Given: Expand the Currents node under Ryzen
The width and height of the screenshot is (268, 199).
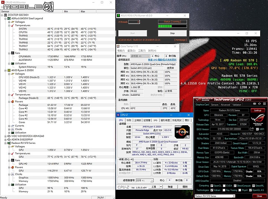Looking at the screenshot, I should pyautogui.click(x=9, y=126).
